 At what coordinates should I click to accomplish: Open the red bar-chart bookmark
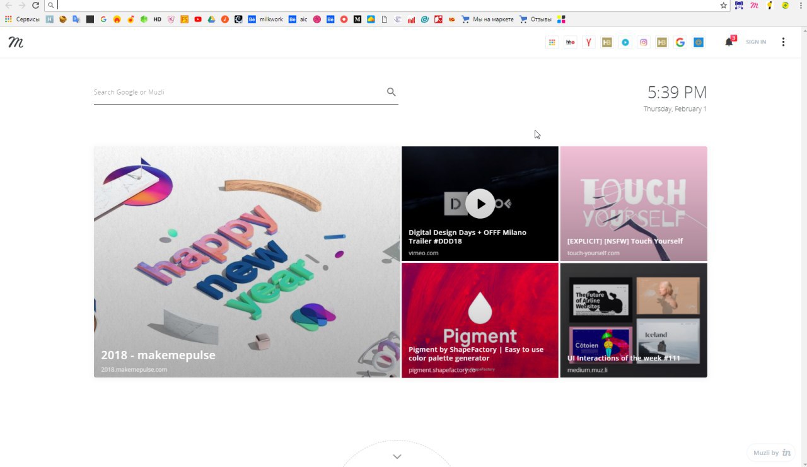[x=411, y=20]
